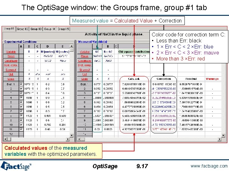Select column header B in Measured Variables table
The image size is (229, 171).
(108, 46)
